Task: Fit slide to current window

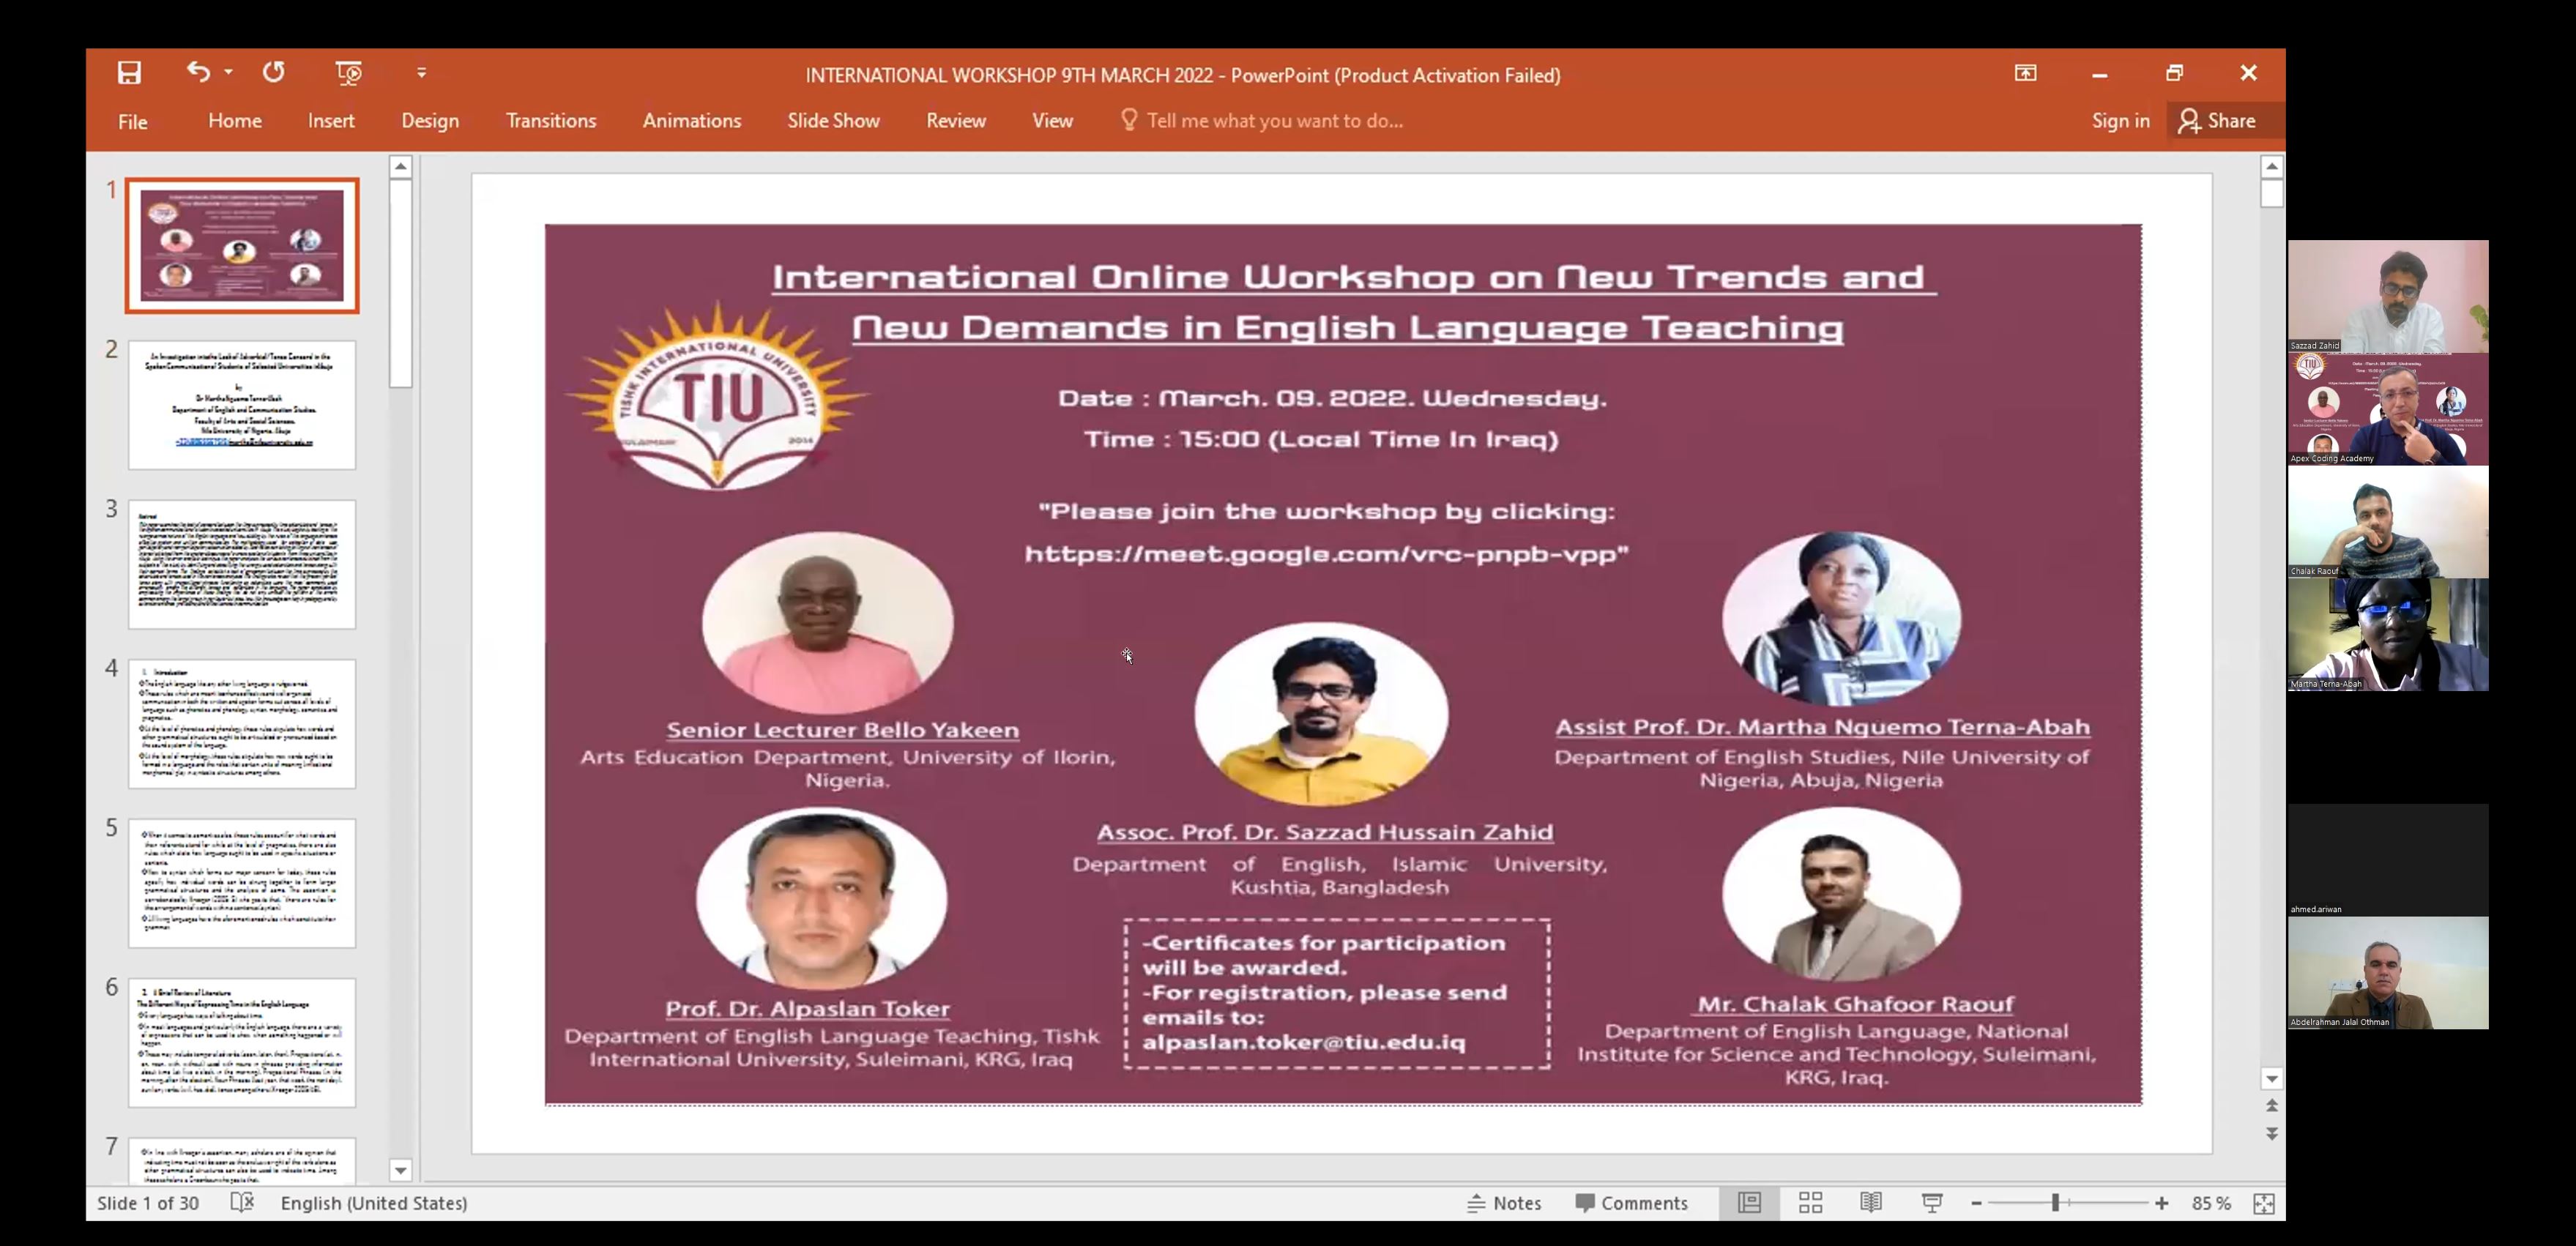Action: [x=2264, y=1203]
